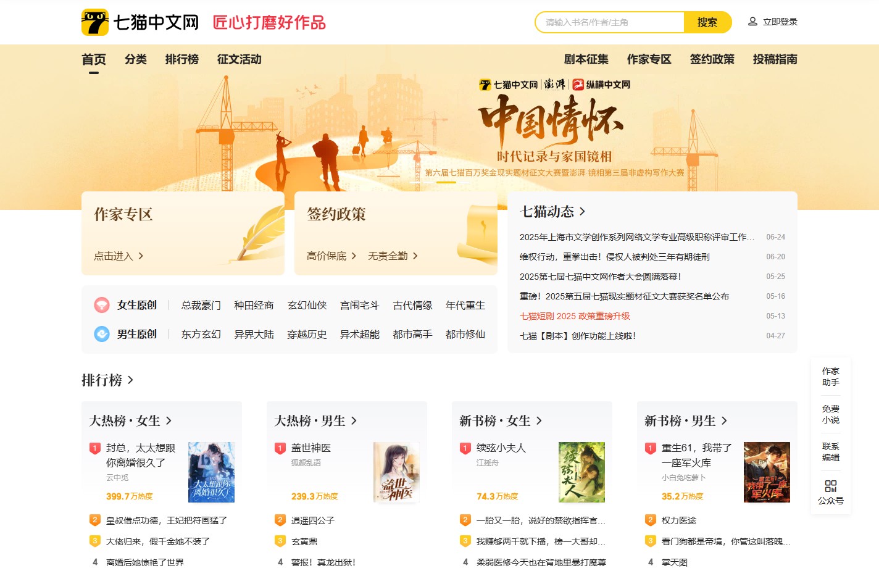Select 异界大陆 category
Screen dimensions: 879x576
pyautogui.click(x=254, y=334)
